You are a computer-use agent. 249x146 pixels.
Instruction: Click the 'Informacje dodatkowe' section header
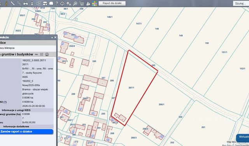click(16, 127)
